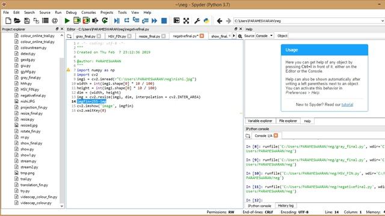
Task: Click the @ symbol finder icon
Action: [55, 21]
